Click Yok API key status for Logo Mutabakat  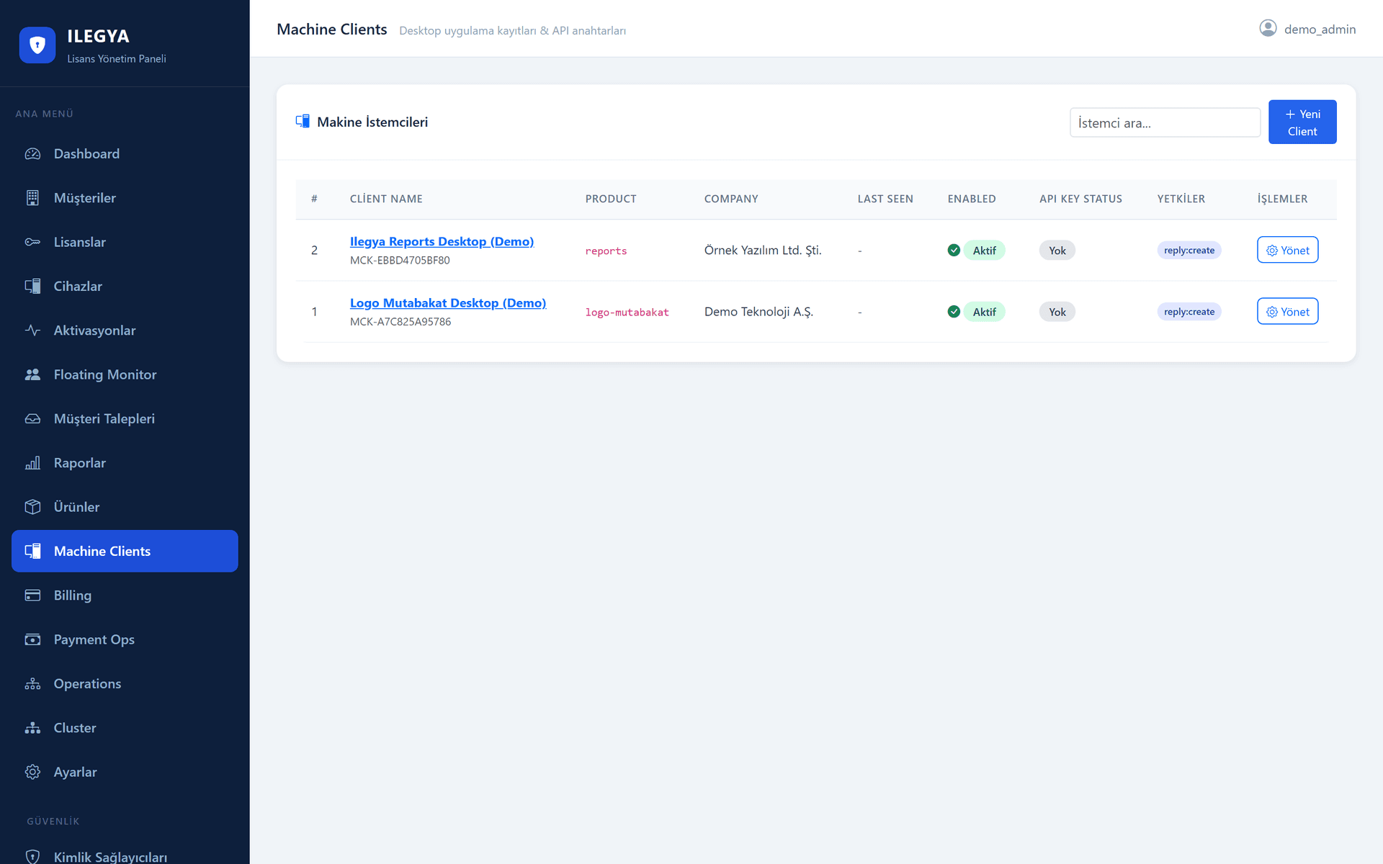click(x=1057, y=311)
